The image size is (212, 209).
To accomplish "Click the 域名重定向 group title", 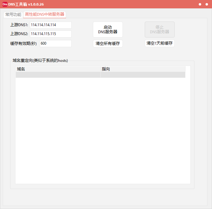I will pos(40,61).
